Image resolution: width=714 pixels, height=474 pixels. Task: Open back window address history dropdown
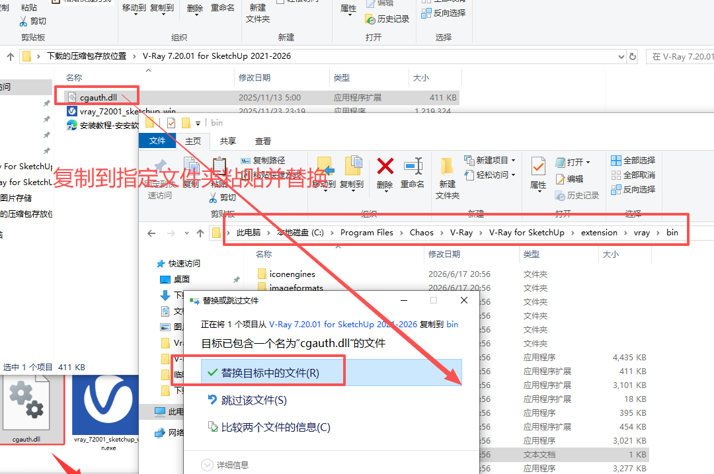pyautogui.click(x=621, y=56)
